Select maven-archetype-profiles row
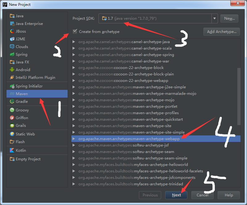Viewport: 247px width, 205px height. tap(156, 113)
